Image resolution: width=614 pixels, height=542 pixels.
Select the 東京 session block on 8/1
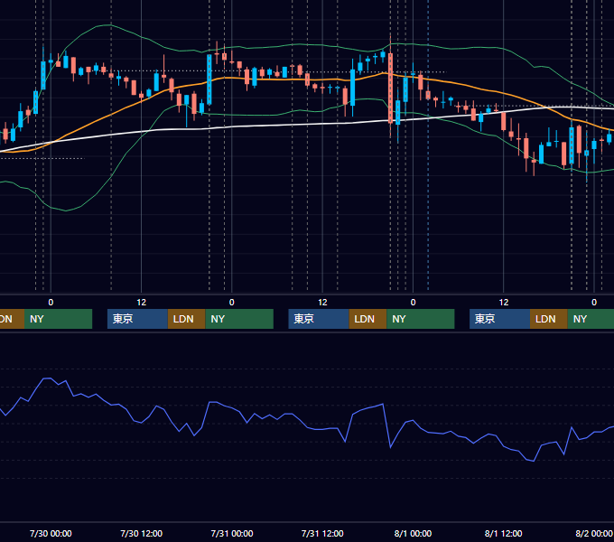(499, 319)
